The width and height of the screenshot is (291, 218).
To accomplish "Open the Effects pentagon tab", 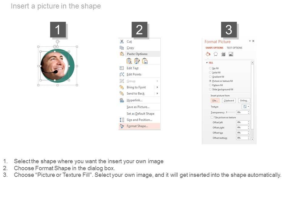I will [216, 54].
